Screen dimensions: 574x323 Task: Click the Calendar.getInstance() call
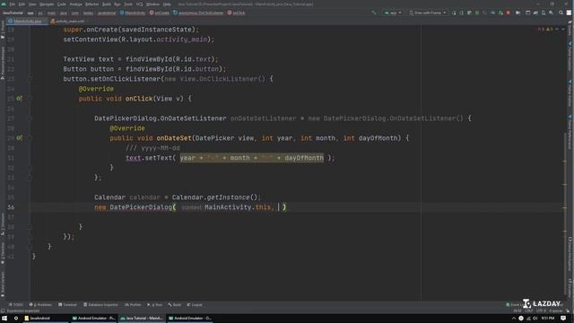coord(215,197)
